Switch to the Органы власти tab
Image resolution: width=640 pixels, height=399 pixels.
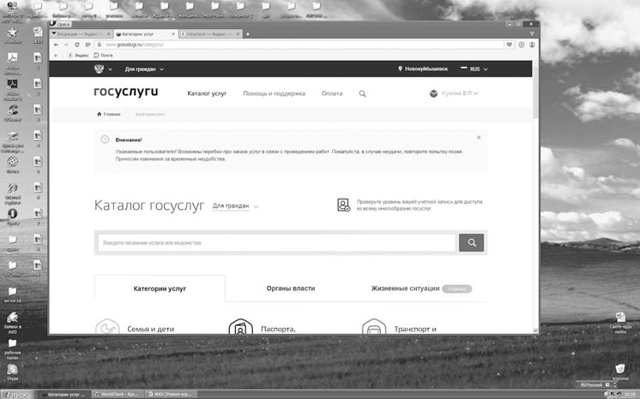292,289
